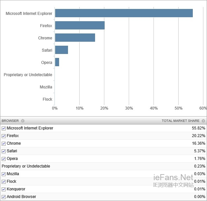Click the Firefox chart bar

pos(80,25)
